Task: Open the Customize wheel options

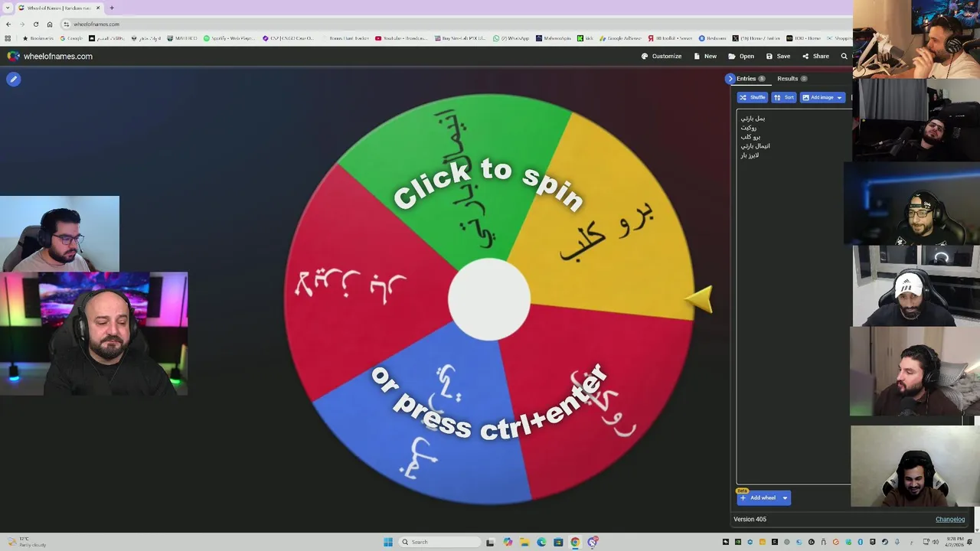Action: coord(661,56)
